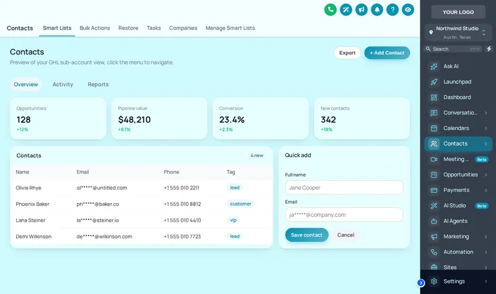Click the lead tag on Olivia Rhye's row
This screenshot has height=294, width=496.
click(234, 188)
